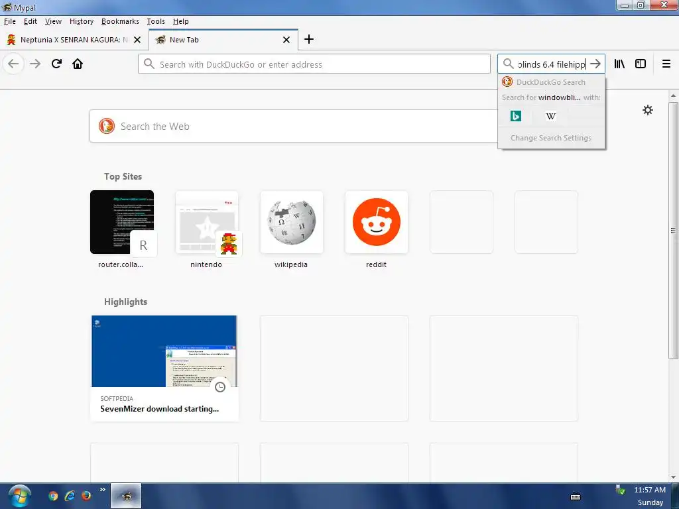Screen dimensions: 679x509
Task: Open the History menu
Action: click(x=82, y=21)
